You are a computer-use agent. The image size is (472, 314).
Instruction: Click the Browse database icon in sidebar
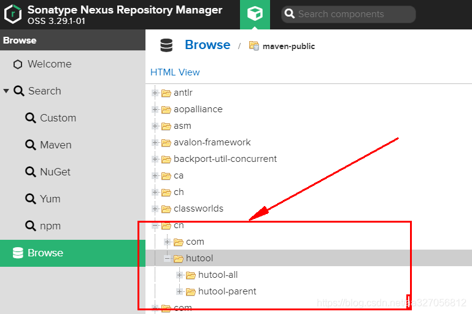pyautogui.click(x=18, y=253)
